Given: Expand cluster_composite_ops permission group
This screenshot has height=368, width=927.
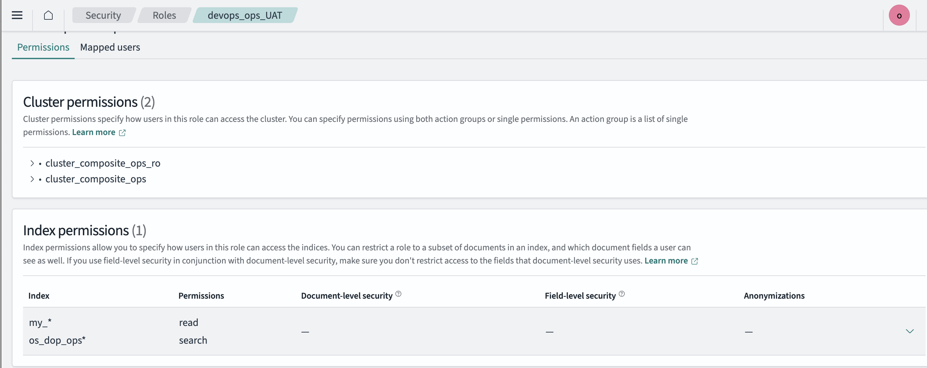Looking at the screenshot, I should point(32,179).
